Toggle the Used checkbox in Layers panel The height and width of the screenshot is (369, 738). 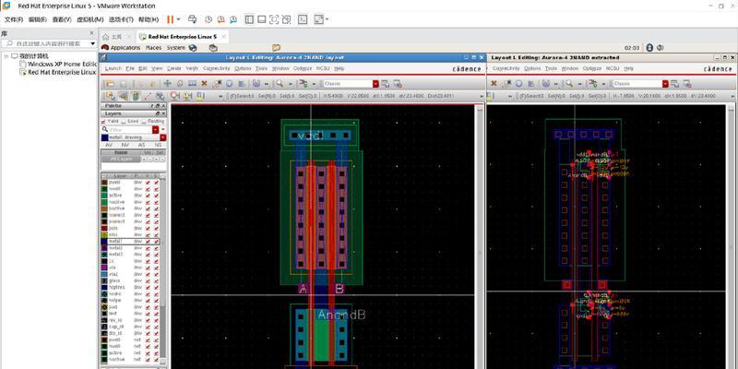[x=124, y=122]
